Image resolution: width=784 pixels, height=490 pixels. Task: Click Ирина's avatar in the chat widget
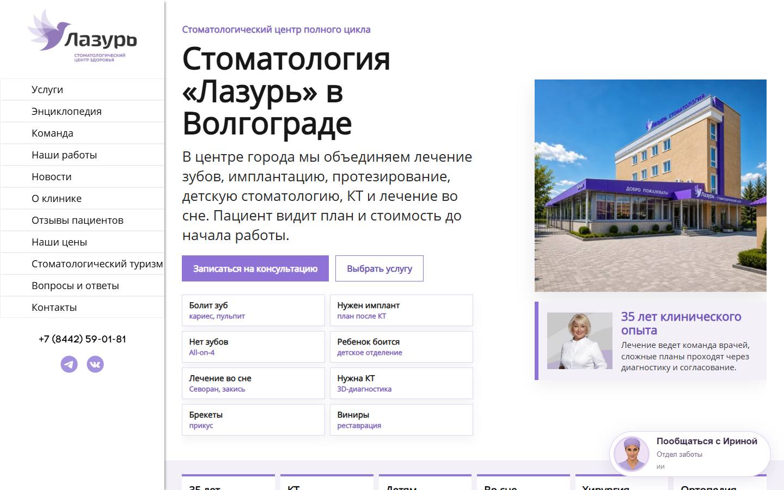tap(632, 454)
